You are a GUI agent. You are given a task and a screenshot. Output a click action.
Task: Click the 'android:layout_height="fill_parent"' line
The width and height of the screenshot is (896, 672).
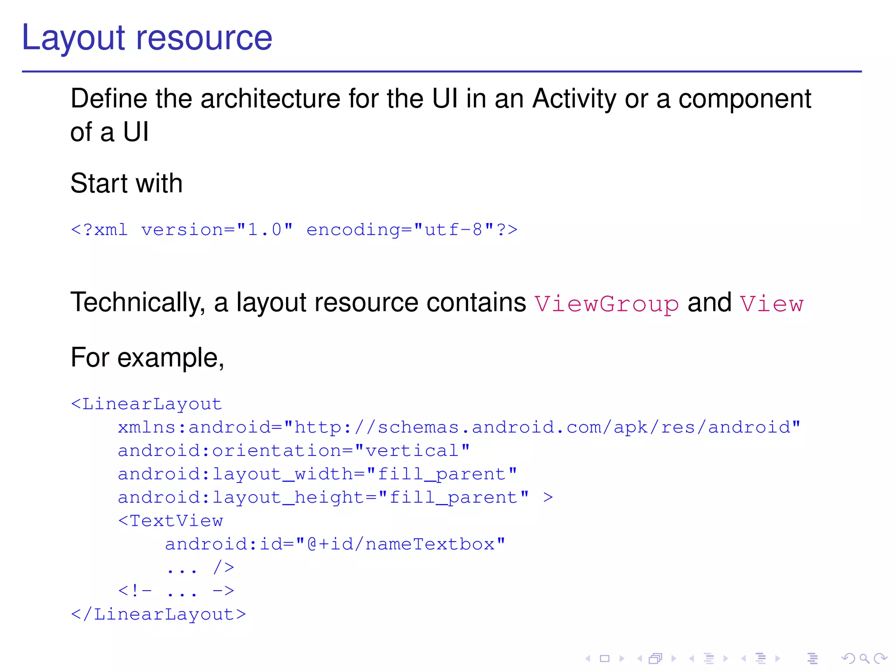(336, 497)
